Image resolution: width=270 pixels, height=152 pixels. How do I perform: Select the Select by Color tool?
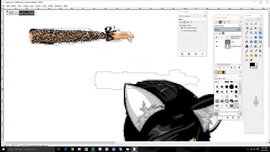pos(247,28)
